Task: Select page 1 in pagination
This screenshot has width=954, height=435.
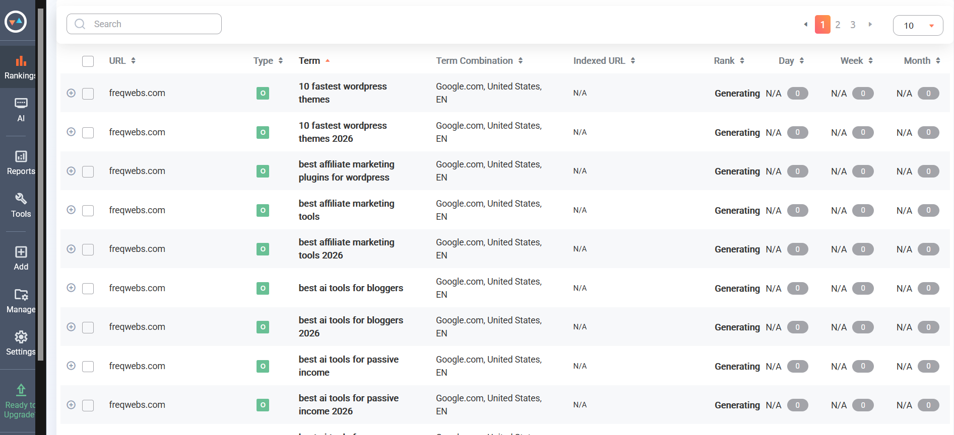Action: tap(822, 25)
